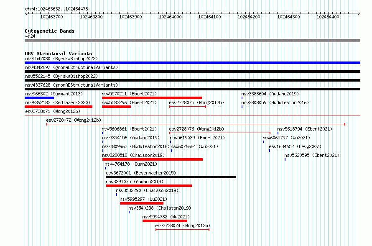
Task: Select nsv5618794 (Ebert2021) label
Action: 305,129
